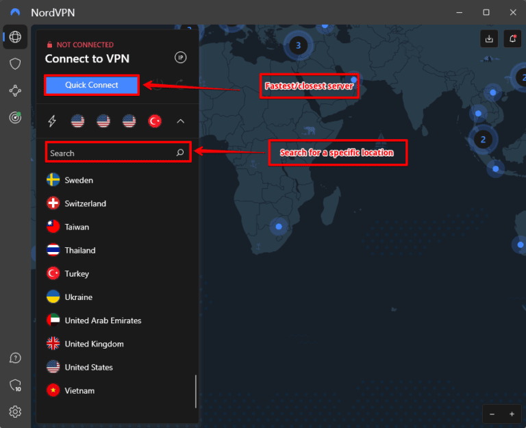
Task: Click the lightning bolt icon in the recent row
Action: (x=52, y=121)
